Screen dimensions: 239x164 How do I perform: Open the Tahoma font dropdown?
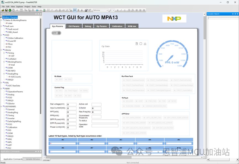click(x=107, y=10)
